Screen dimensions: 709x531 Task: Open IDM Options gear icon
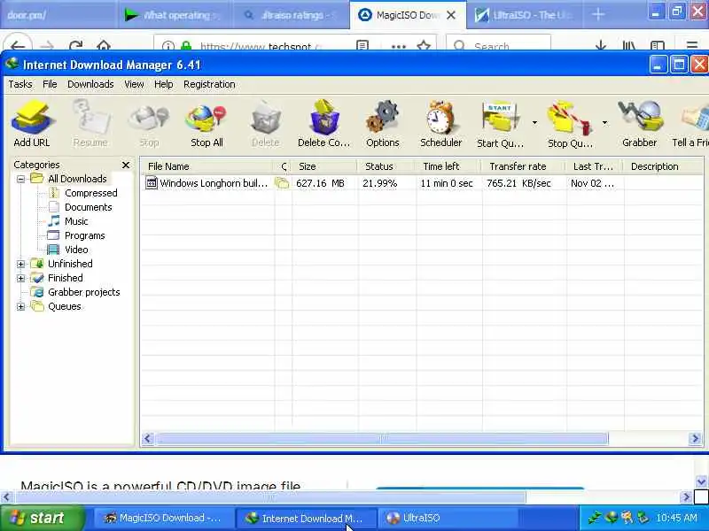tap(383, 124)
